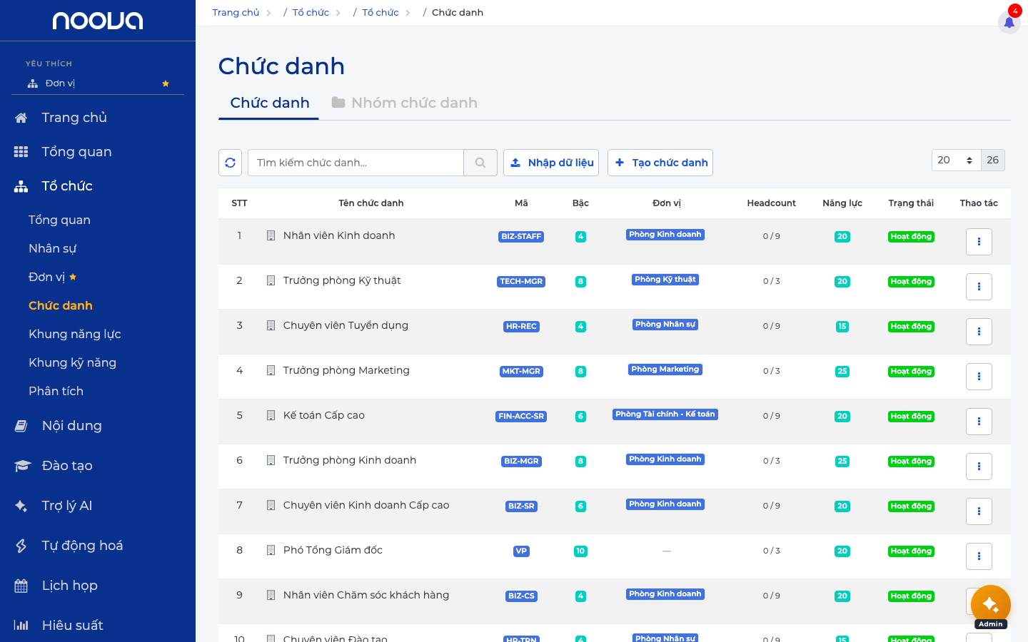Open Tổng quan under Tổ chức submenu
This screenshot has height=642, width=1028.
coord(59,220)
